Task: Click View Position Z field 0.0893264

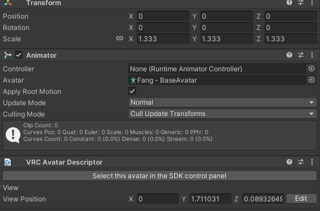Action: click(263, 199)
